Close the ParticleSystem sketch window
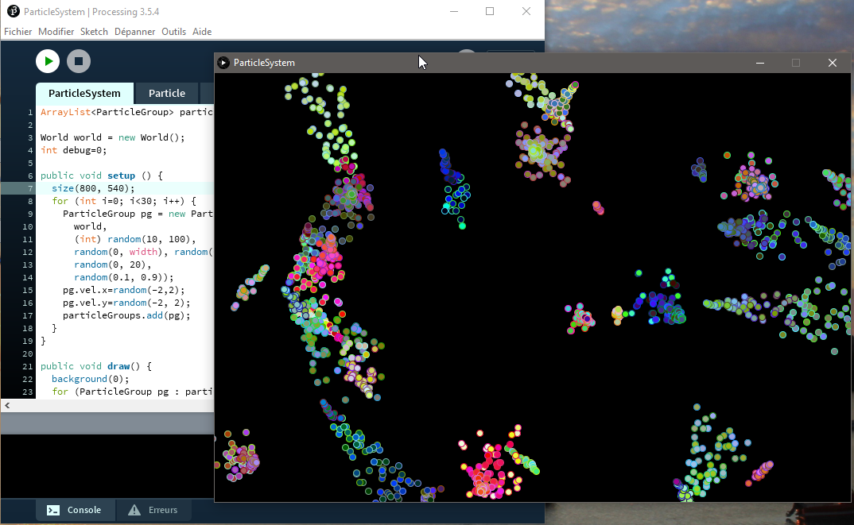Image resolution: width=854 pixels, height=525 pixels. [x=832, y=63]
